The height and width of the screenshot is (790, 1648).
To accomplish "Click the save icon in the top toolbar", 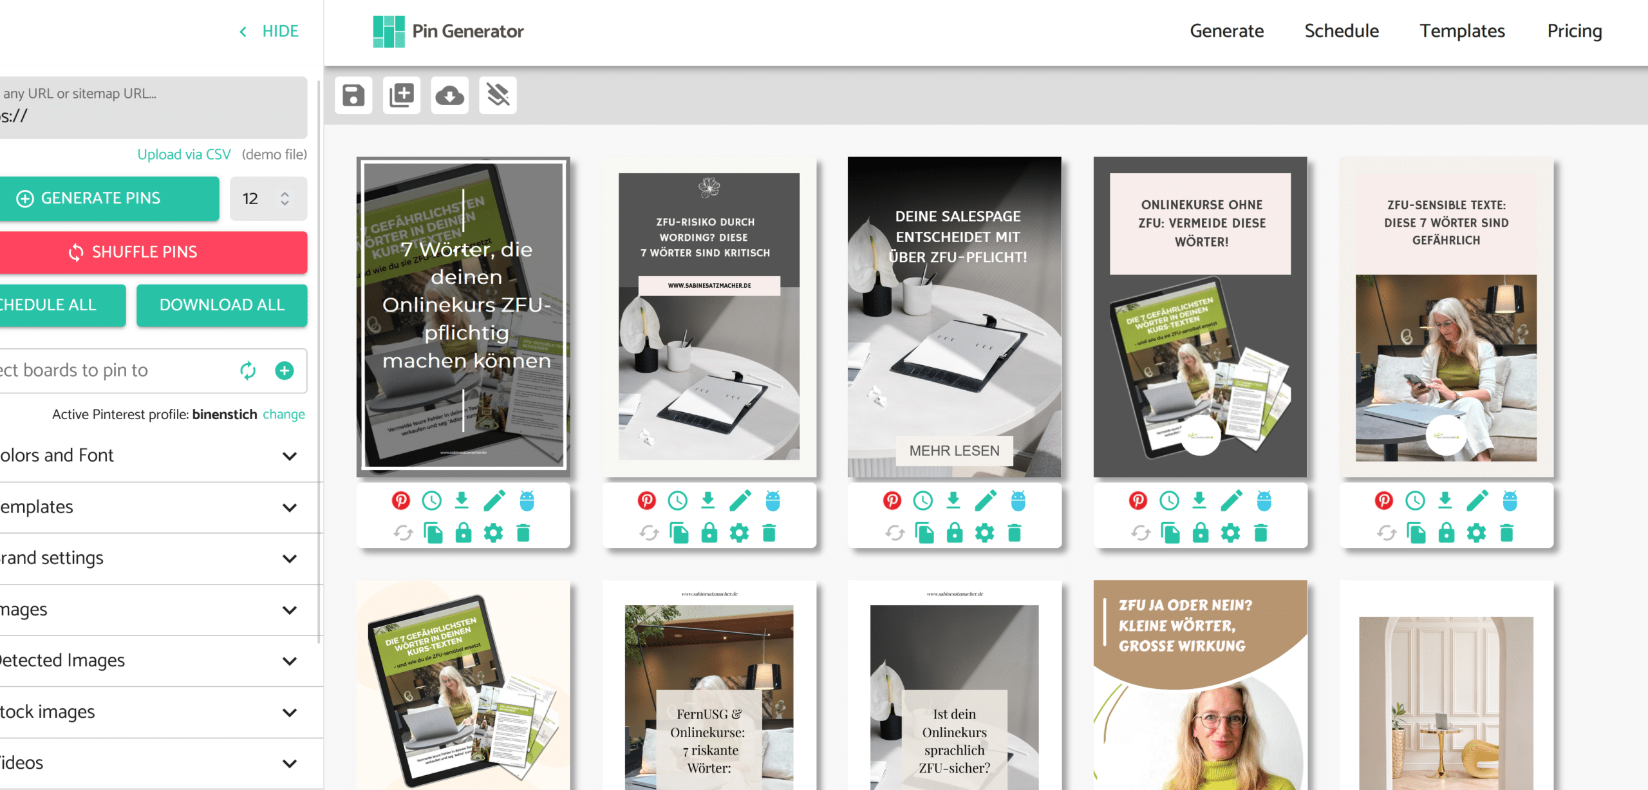I will (353, 95).
